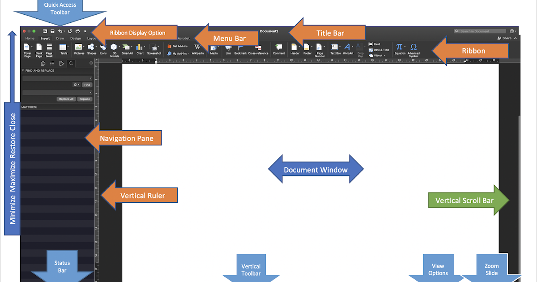This screenshot has width=537, height=282.
Task: Switch to the thumbnails pane tab
Action: pyautogui.click(x=43, y=63)
